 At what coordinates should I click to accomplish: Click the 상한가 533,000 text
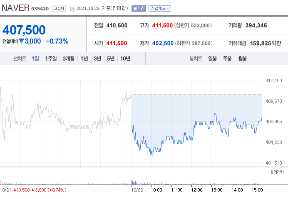193,25
